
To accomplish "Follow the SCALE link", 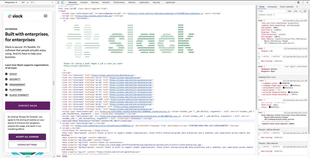I will tap(13, 74).
